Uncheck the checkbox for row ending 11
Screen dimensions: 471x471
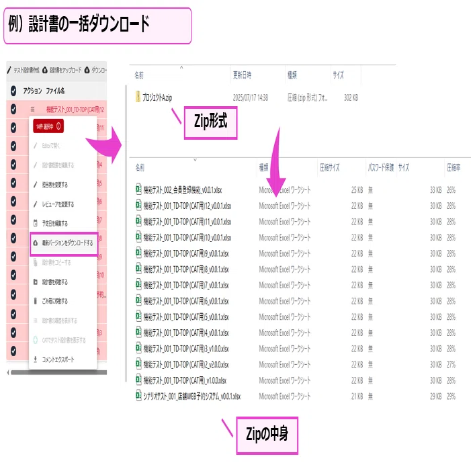(x=13, y=128)
